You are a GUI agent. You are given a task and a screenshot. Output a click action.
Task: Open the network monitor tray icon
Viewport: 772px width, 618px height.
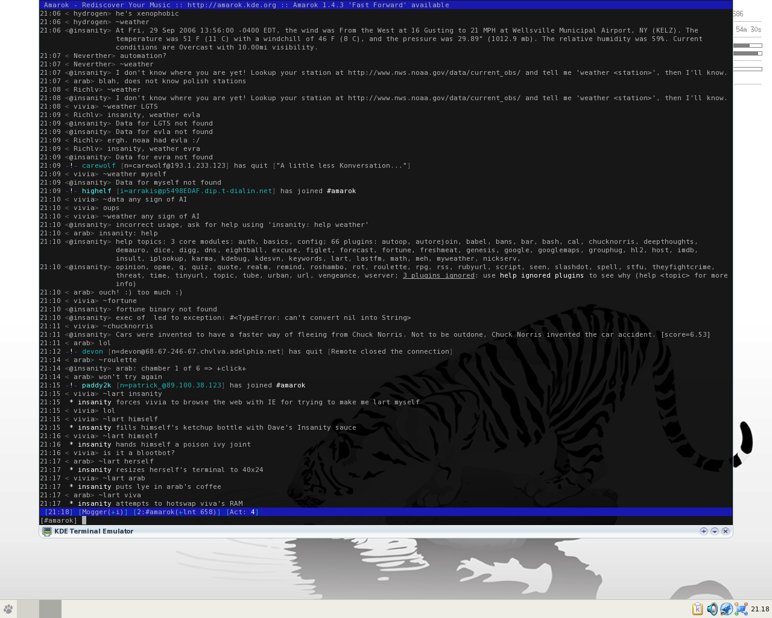point(741,609)
